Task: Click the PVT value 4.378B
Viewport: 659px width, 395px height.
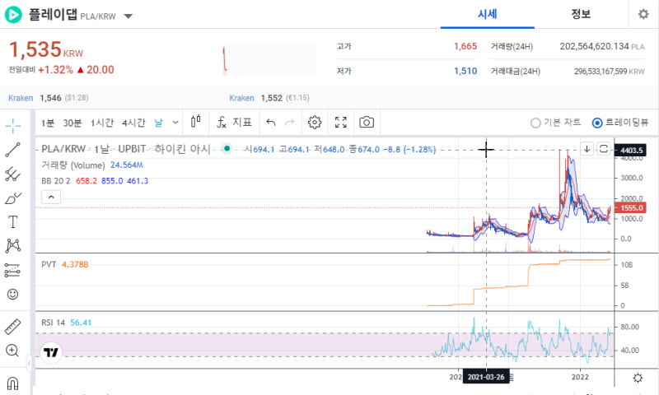Action: 75,264
